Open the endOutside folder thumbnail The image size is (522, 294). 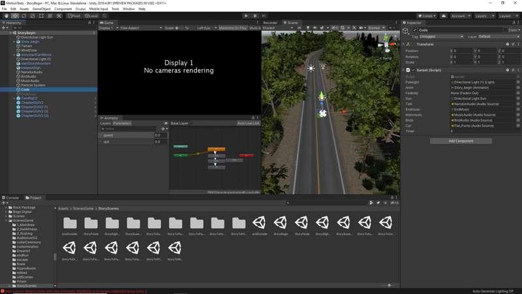(x=70, y=225)
